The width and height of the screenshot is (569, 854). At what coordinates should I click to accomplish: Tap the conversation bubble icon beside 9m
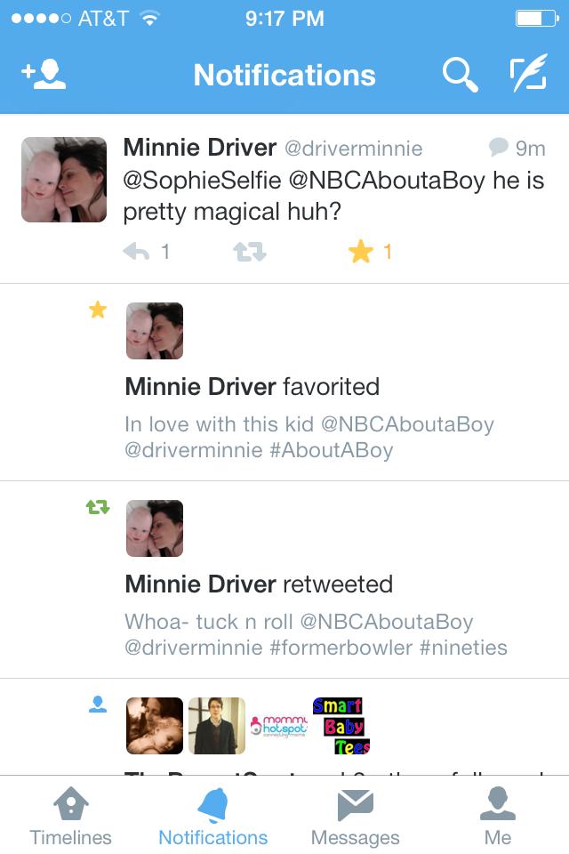pos(499,147)
